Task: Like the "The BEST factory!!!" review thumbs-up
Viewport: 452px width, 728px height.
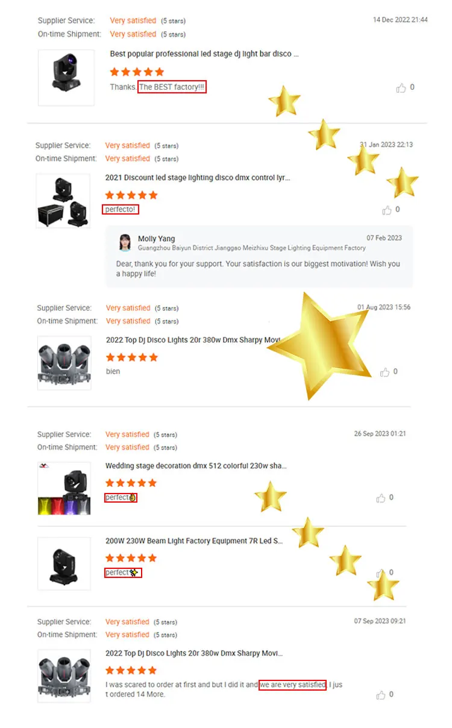Action: point(401,88)
